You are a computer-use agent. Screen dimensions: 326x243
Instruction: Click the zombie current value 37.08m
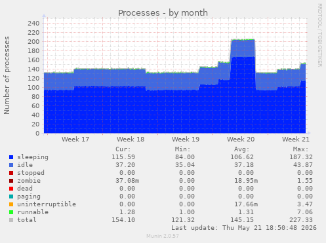(127, 181)
